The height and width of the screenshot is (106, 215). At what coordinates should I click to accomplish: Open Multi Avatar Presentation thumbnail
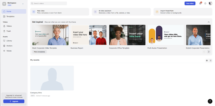pos(166,35)
